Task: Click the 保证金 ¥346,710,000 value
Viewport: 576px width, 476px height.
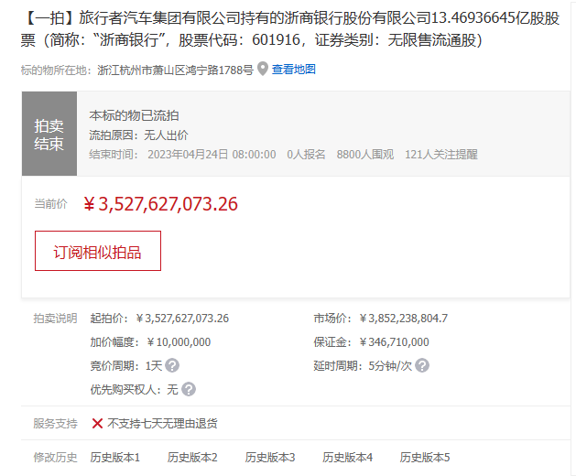Action: click(394, 342)
